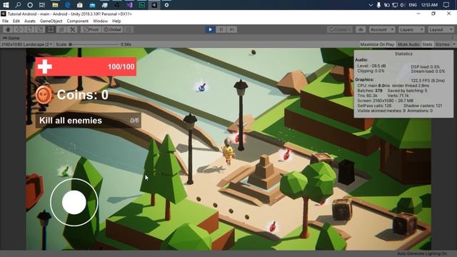Click the Coins: 0 counter text
457x257 pixels.
(83, 95)
